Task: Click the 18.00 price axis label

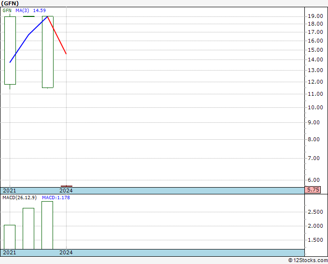Action: pyautogui.click(x=315, y=24)
